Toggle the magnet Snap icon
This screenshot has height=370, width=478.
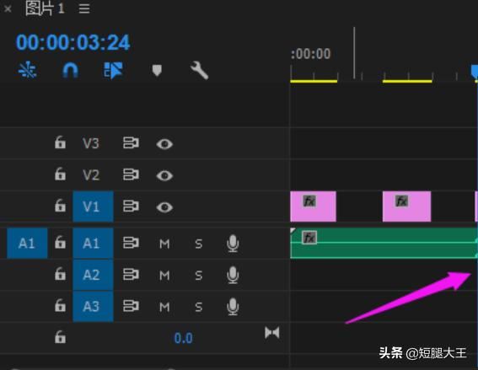click(71, 71)
